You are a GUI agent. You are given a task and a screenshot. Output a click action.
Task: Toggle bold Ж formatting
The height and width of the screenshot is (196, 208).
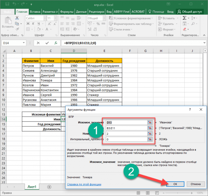(x=28, y=24)
